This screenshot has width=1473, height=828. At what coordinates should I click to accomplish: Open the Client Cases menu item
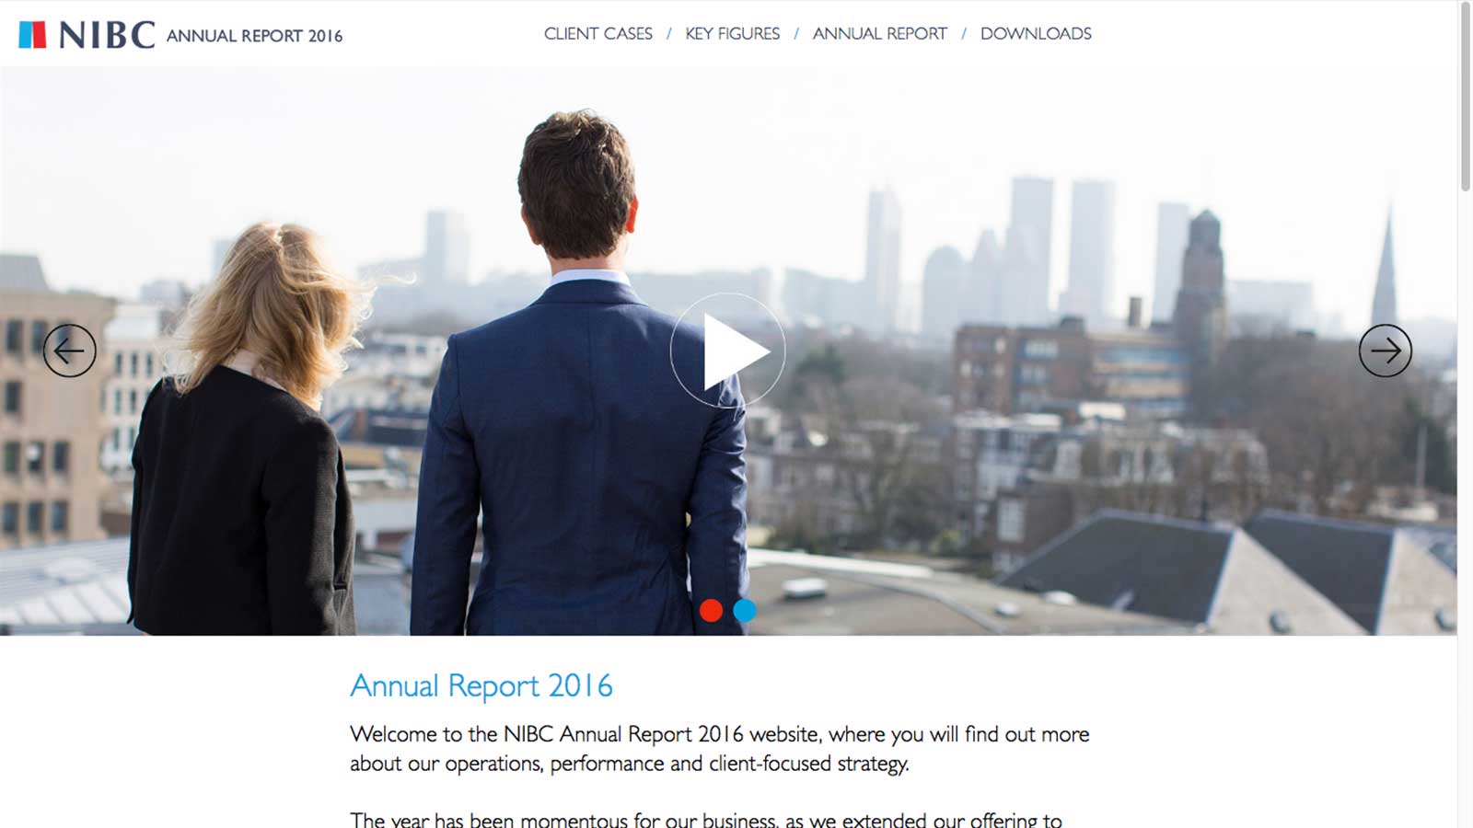[x=597, y=34]
